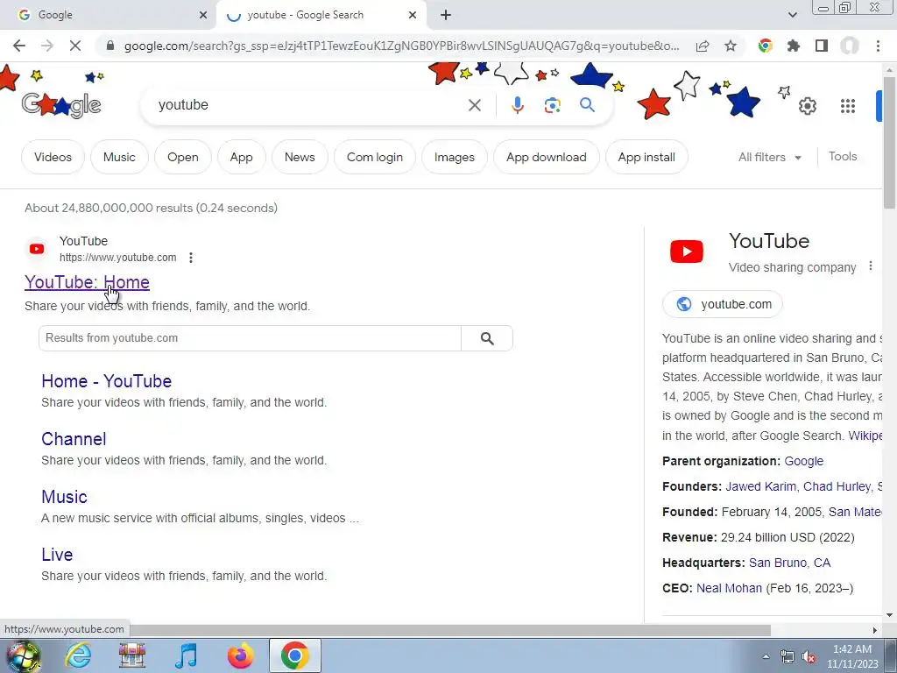Click the blue search magnifier
Screen dimensions: 897x673
(x=587, y=105)
